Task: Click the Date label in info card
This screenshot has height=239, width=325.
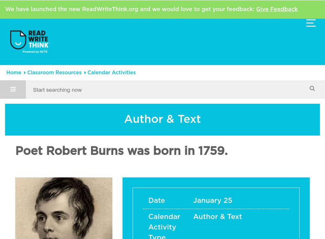Action: point(156,200)
